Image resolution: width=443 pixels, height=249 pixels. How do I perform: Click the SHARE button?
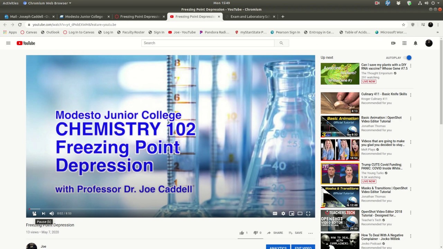pos(275,233)
